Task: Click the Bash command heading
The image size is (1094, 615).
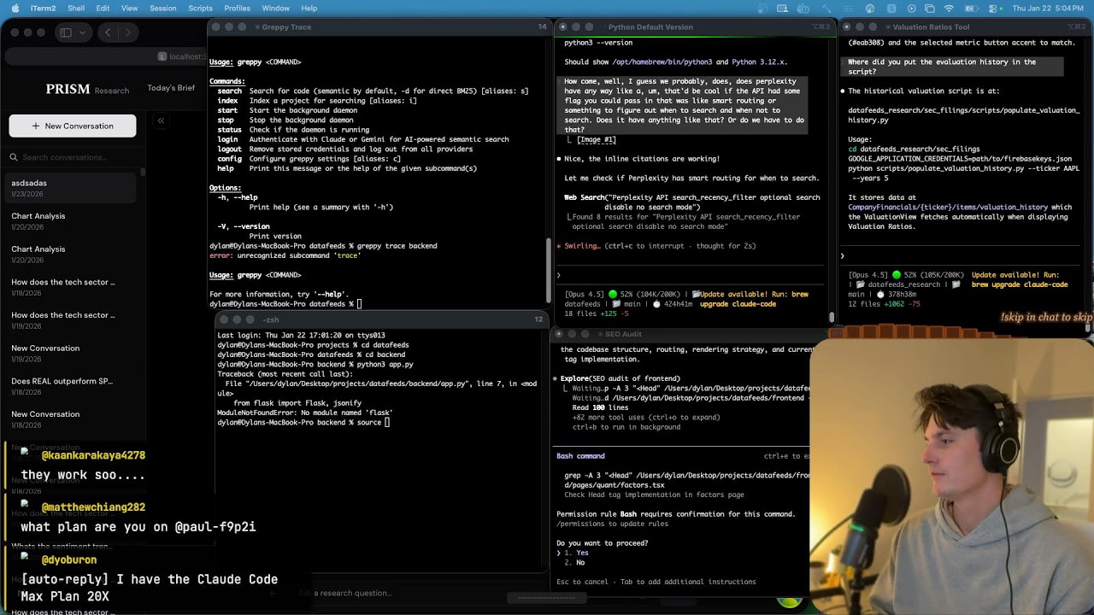Action: (580, 456)
